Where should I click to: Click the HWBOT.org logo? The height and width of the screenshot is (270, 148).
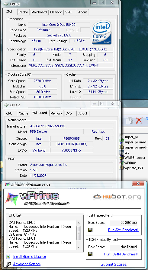[117, 197]
